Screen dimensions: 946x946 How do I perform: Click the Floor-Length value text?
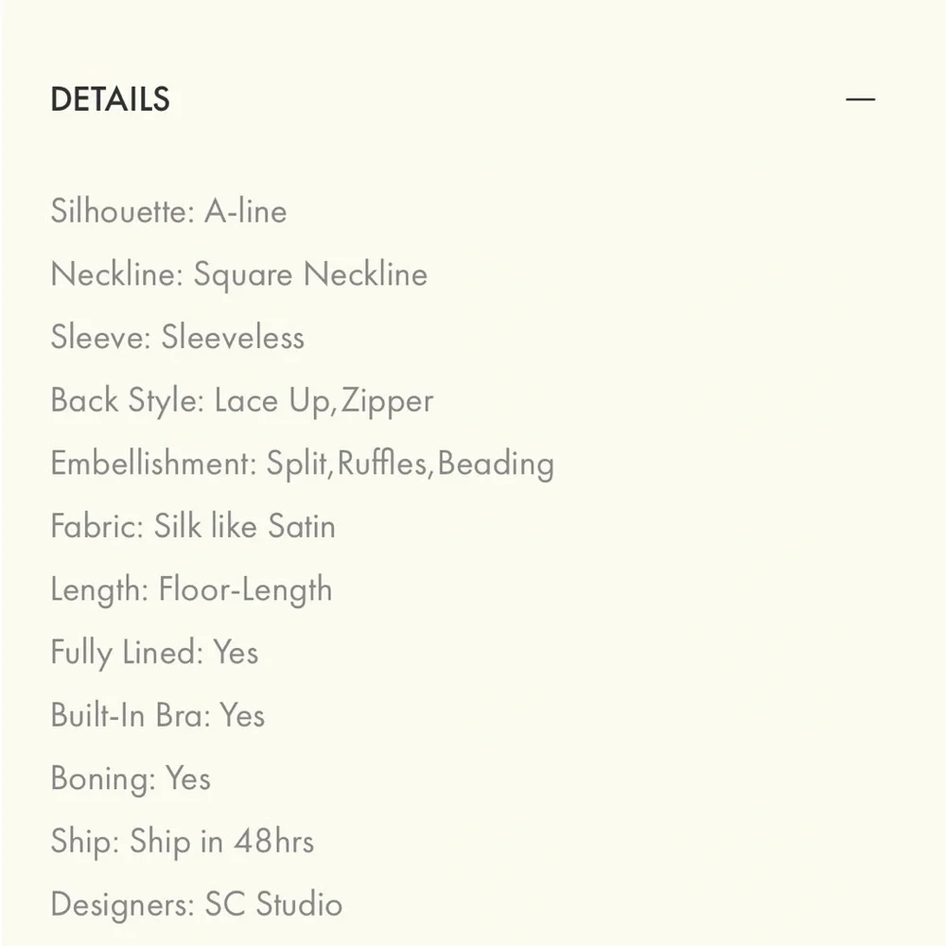click(246, 590)
